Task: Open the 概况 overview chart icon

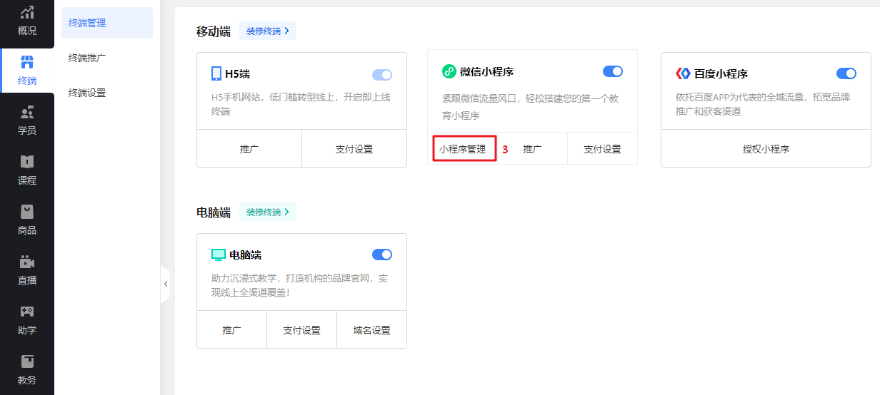Action: click(27, 12)
